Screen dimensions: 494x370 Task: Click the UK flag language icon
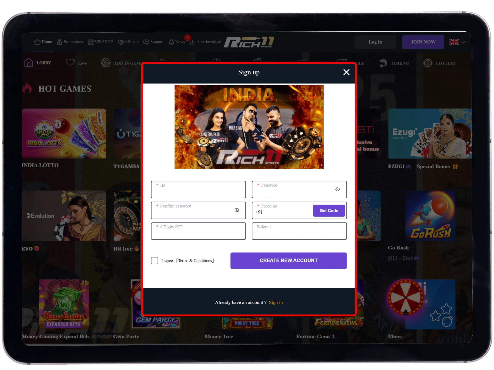click(454, 42)
